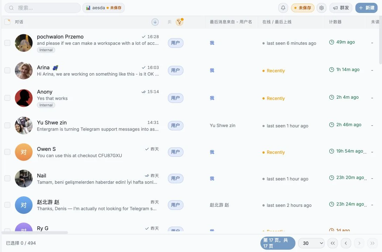The width and height of the screenshot is (382, 252).
Task: Click the Internal label under pochwalon Przemo
Action: [x=46, y=50]
